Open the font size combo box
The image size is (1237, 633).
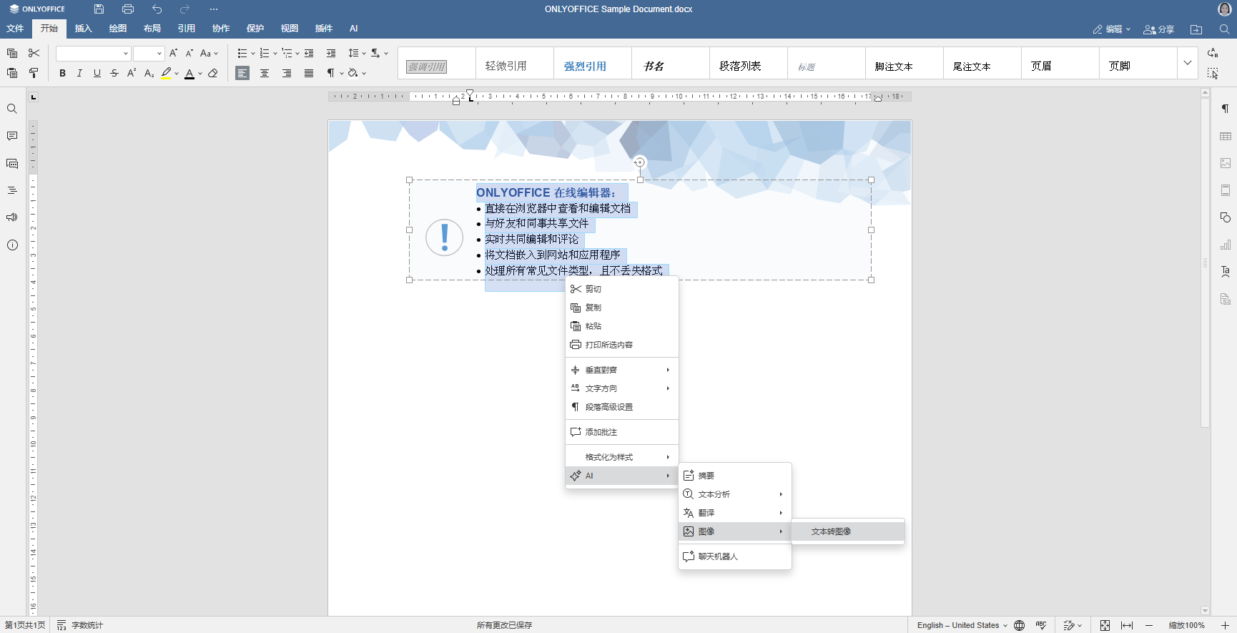pos(149,54)
